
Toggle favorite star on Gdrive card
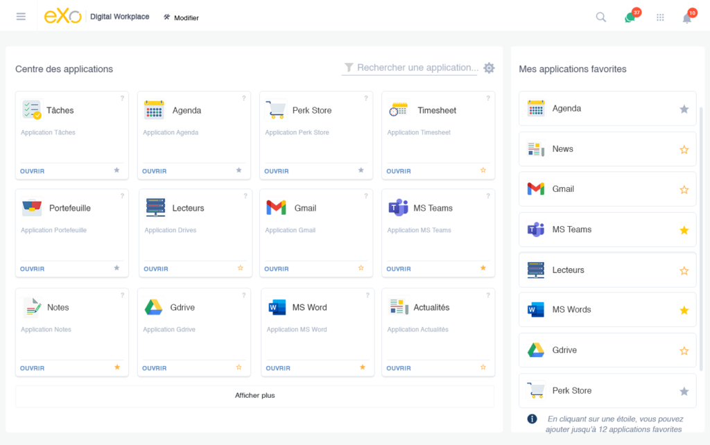(x=239, y=367)
